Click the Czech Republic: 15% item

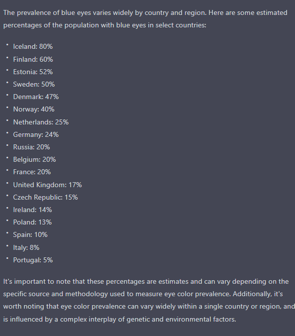click(45, 197)
